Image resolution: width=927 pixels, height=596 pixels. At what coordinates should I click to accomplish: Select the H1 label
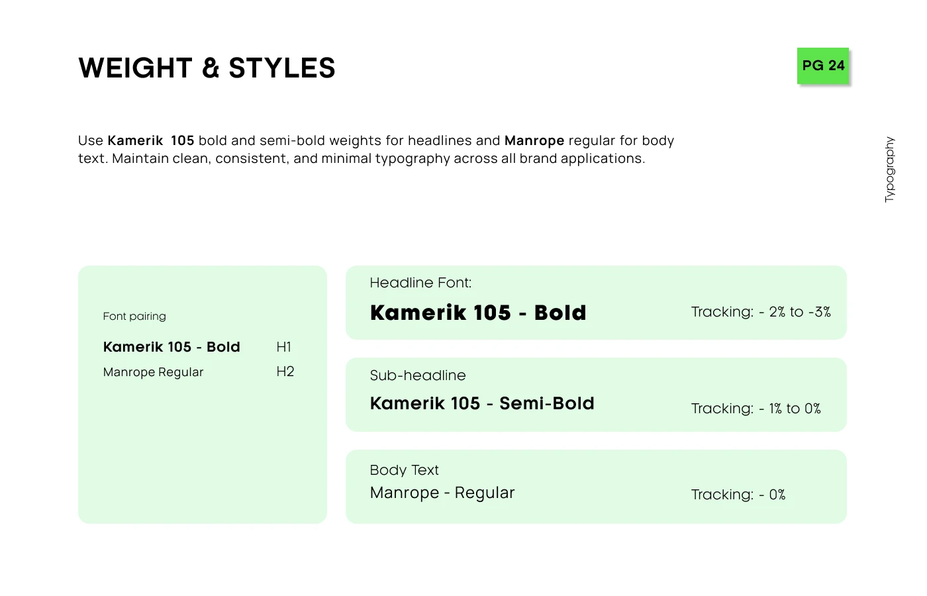tap(284, 347)
